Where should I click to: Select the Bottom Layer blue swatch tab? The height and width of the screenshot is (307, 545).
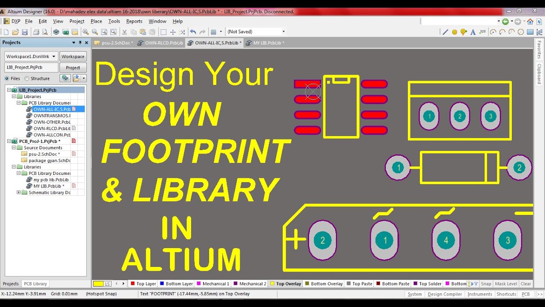coord(176,284)
